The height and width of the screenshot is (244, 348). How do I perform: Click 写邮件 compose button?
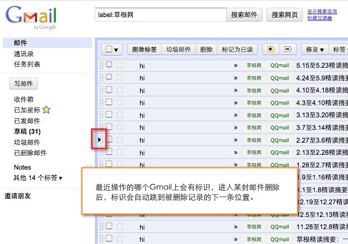point(23,84)
